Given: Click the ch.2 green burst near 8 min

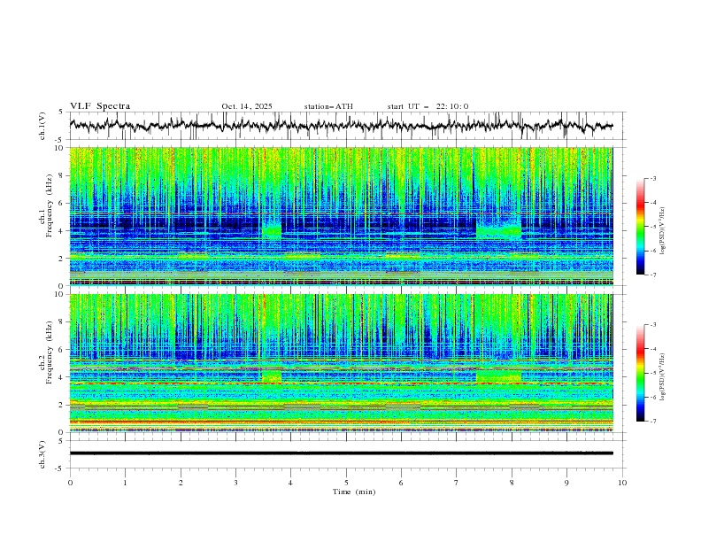Looking at the screenshot, I should click(x=498, y=376).
